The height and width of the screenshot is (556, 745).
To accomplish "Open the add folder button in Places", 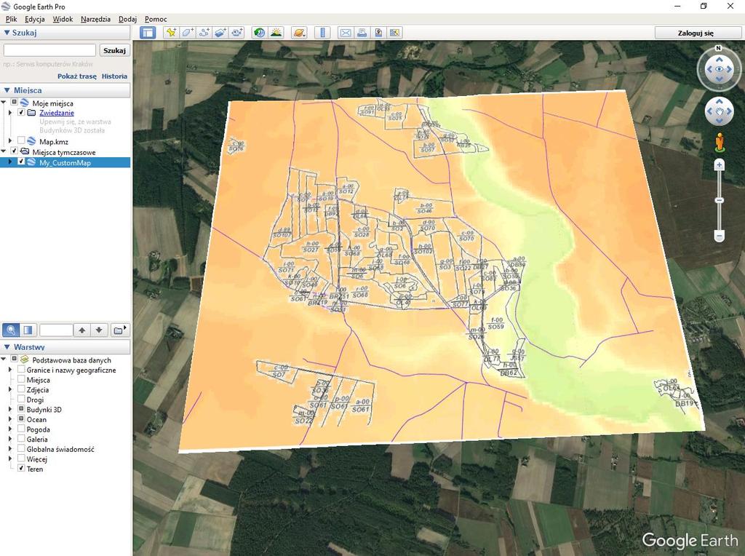I will [x=119, y=330].
